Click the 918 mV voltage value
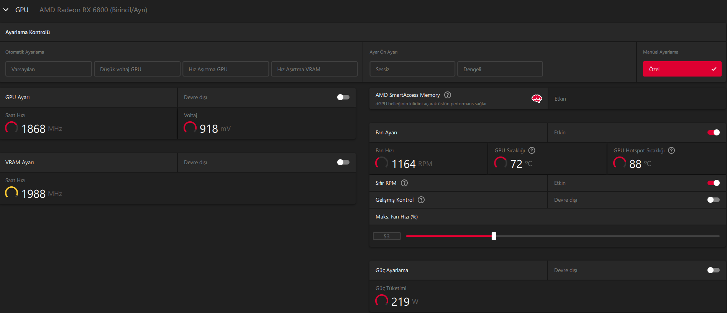This screenshot has width=727, height=313. point(215,129)
